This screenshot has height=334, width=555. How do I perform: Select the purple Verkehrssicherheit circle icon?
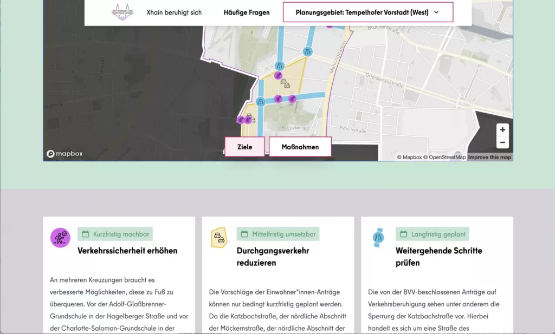coord(60,237)
